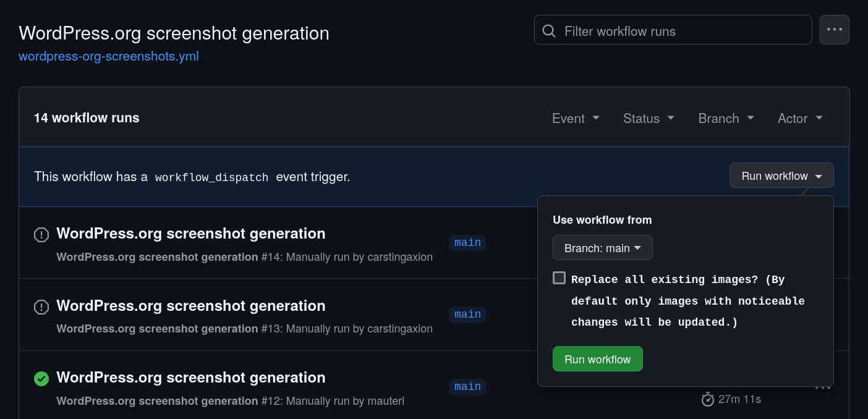Click the green Run workflow button
The image size is (868, 419).
[x=598, y=359]
